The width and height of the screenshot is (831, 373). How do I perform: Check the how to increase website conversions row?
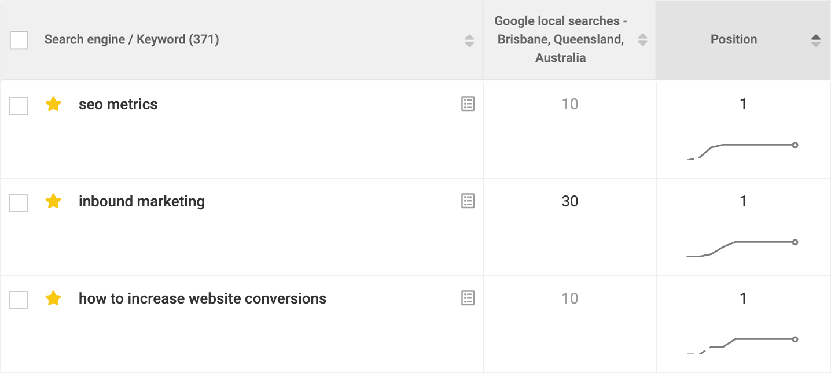pyautogui.click(x=19, y=300)
